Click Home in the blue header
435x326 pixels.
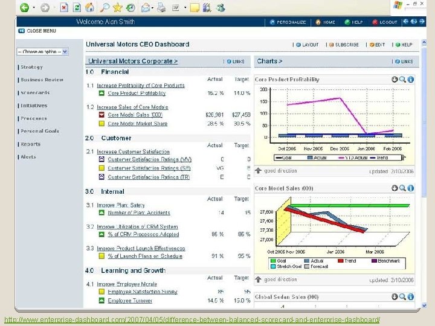tap(326, 22)
